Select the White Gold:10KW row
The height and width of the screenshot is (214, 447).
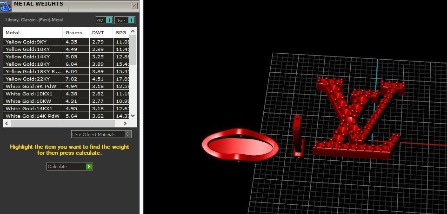click(66, 101)
